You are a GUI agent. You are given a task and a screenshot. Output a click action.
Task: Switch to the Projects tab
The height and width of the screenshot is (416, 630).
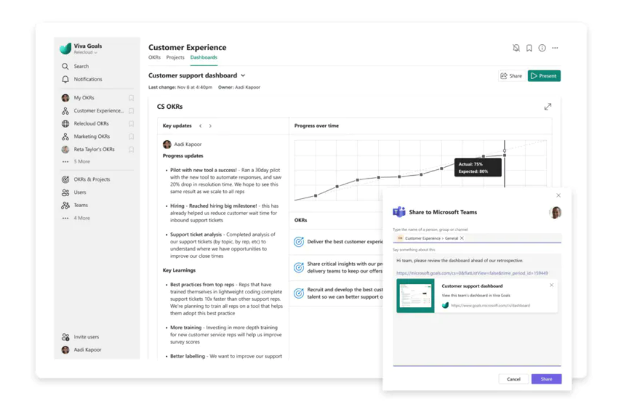coord(175,58)
